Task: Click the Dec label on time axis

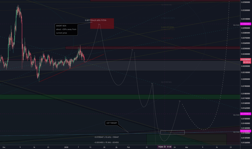Action: pos(4,147)
